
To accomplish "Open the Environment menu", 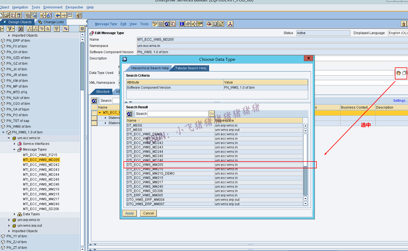I will point(53,7).
